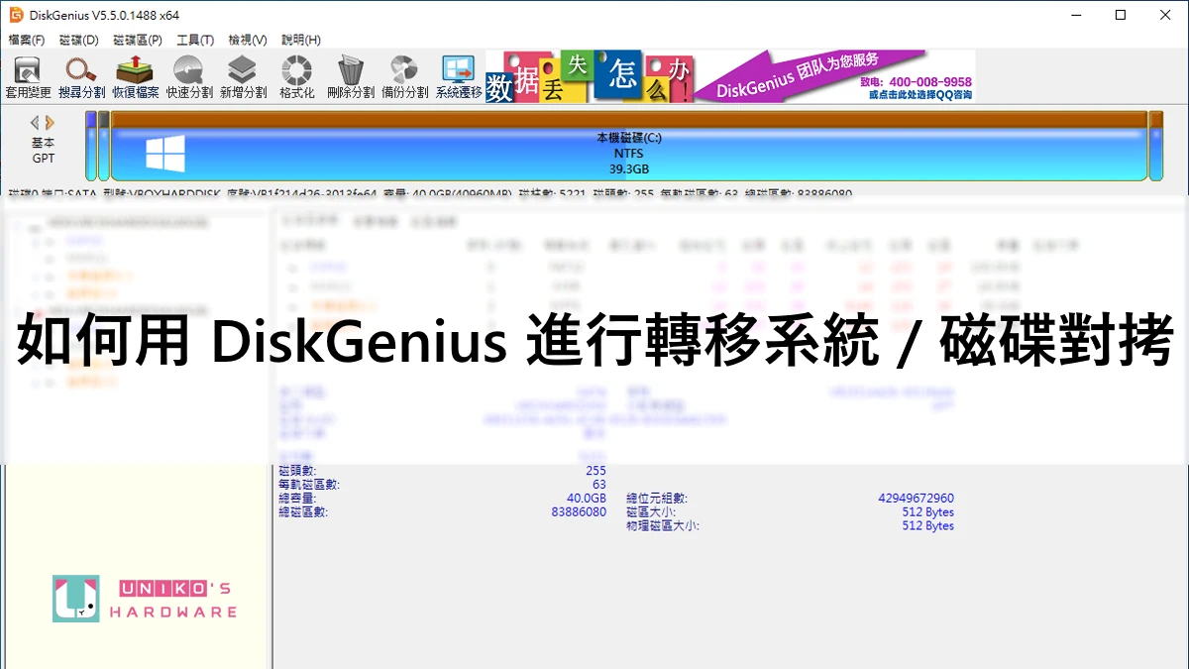Click the 磁區大小 value 512 Bytes

point(928,512)
